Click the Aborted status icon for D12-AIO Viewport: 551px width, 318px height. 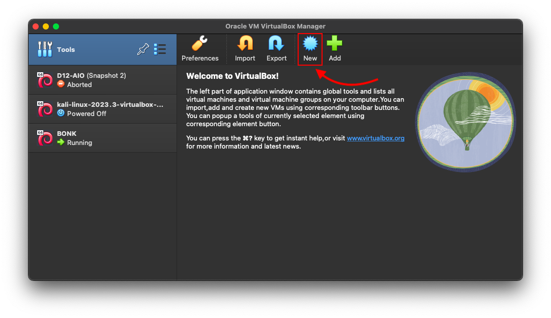61,84
